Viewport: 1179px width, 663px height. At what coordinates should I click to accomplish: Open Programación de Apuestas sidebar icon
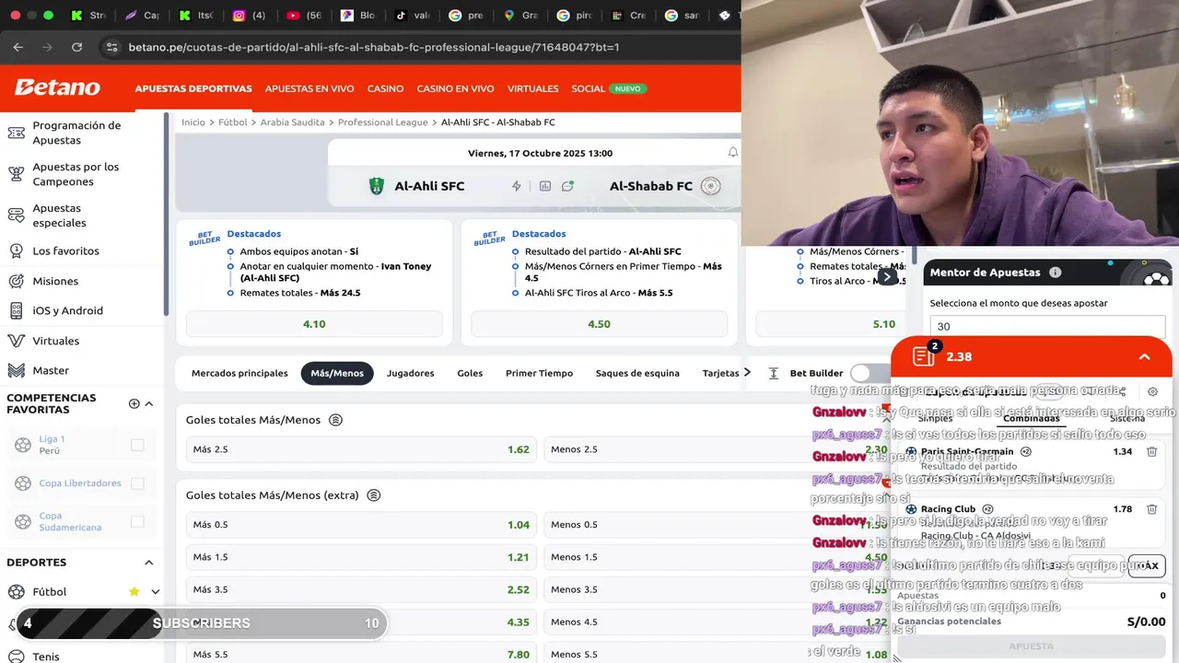pos(16,133)
